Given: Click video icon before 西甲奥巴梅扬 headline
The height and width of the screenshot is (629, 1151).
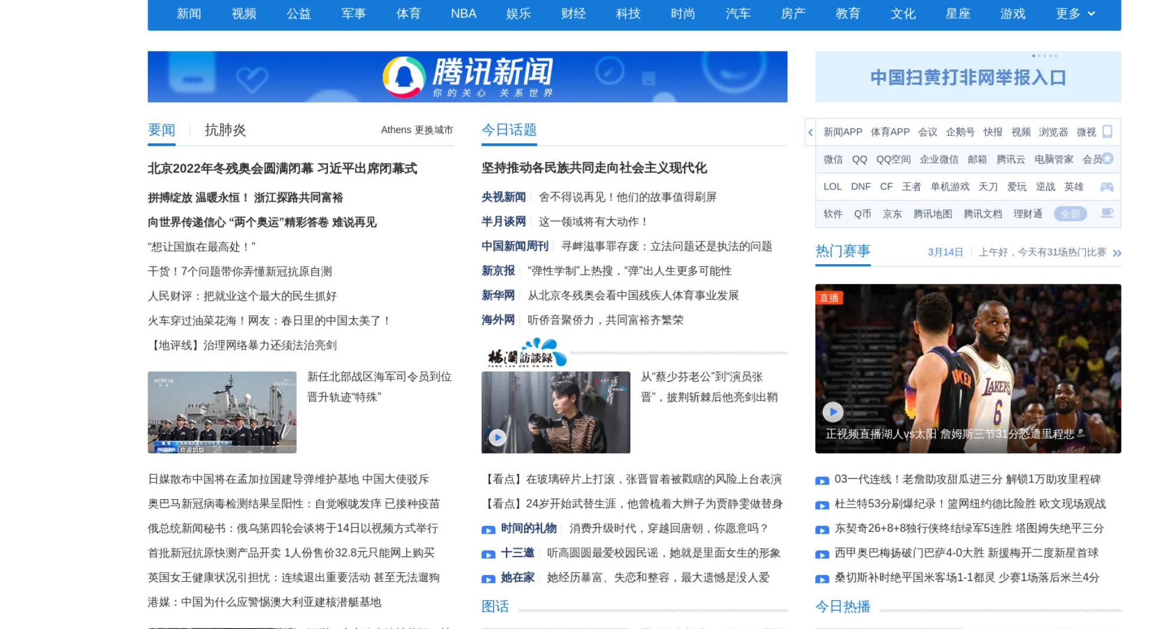Looking at the screenshot, I should (822, 554).
